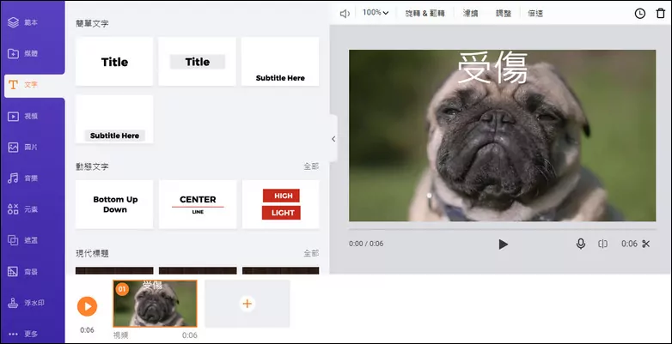Open the 調整 adjust options
Screen dimensions: 672x344
pyautogui.click(x=504, y=13)
